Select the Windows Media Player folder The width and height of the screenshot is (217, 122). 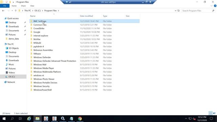coord(44,68)
